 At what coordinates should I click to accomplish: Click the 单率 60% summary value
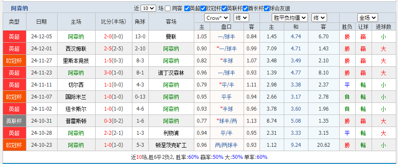point(262,157)
